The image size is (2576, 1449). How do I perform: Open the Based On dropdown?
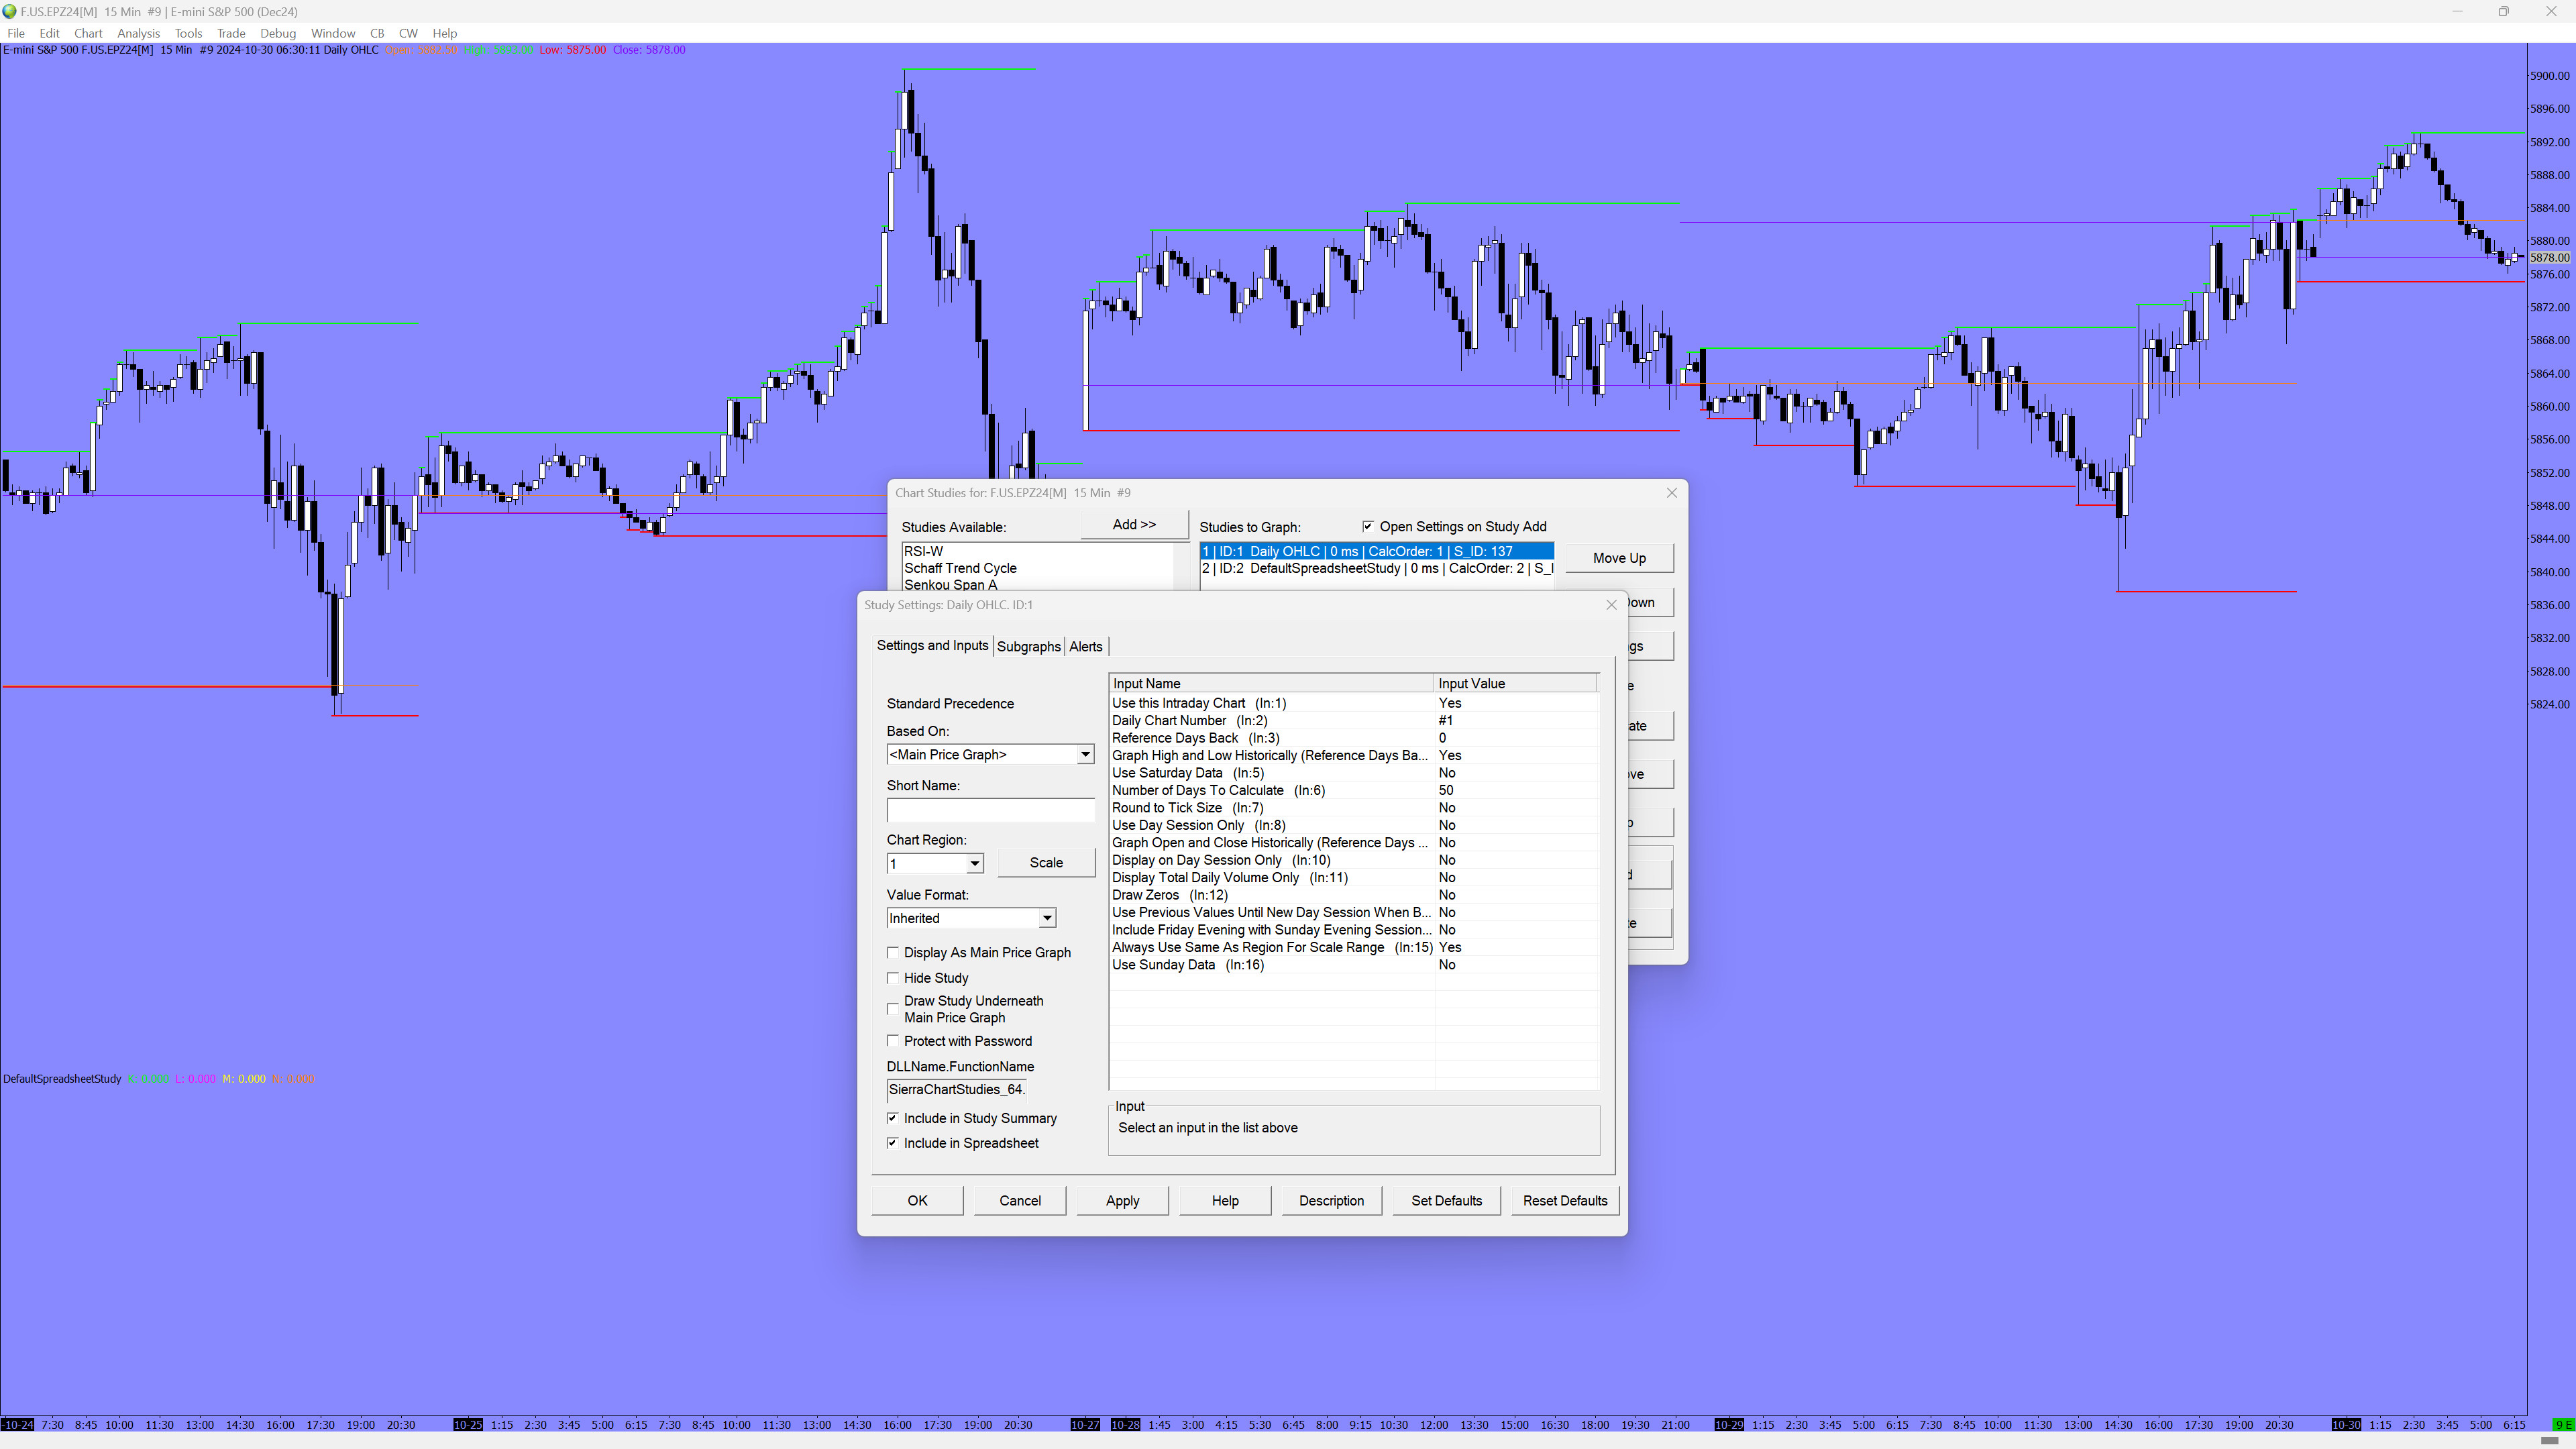click(1085, 755)
